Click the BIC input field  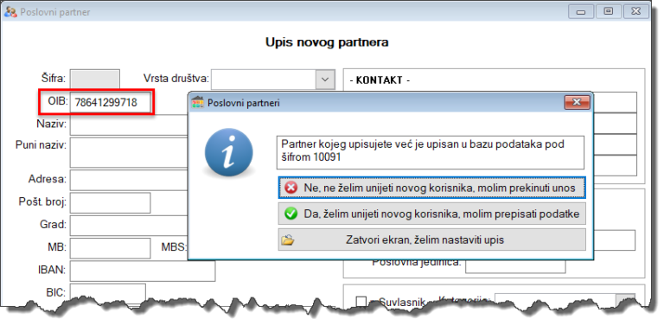107,293
